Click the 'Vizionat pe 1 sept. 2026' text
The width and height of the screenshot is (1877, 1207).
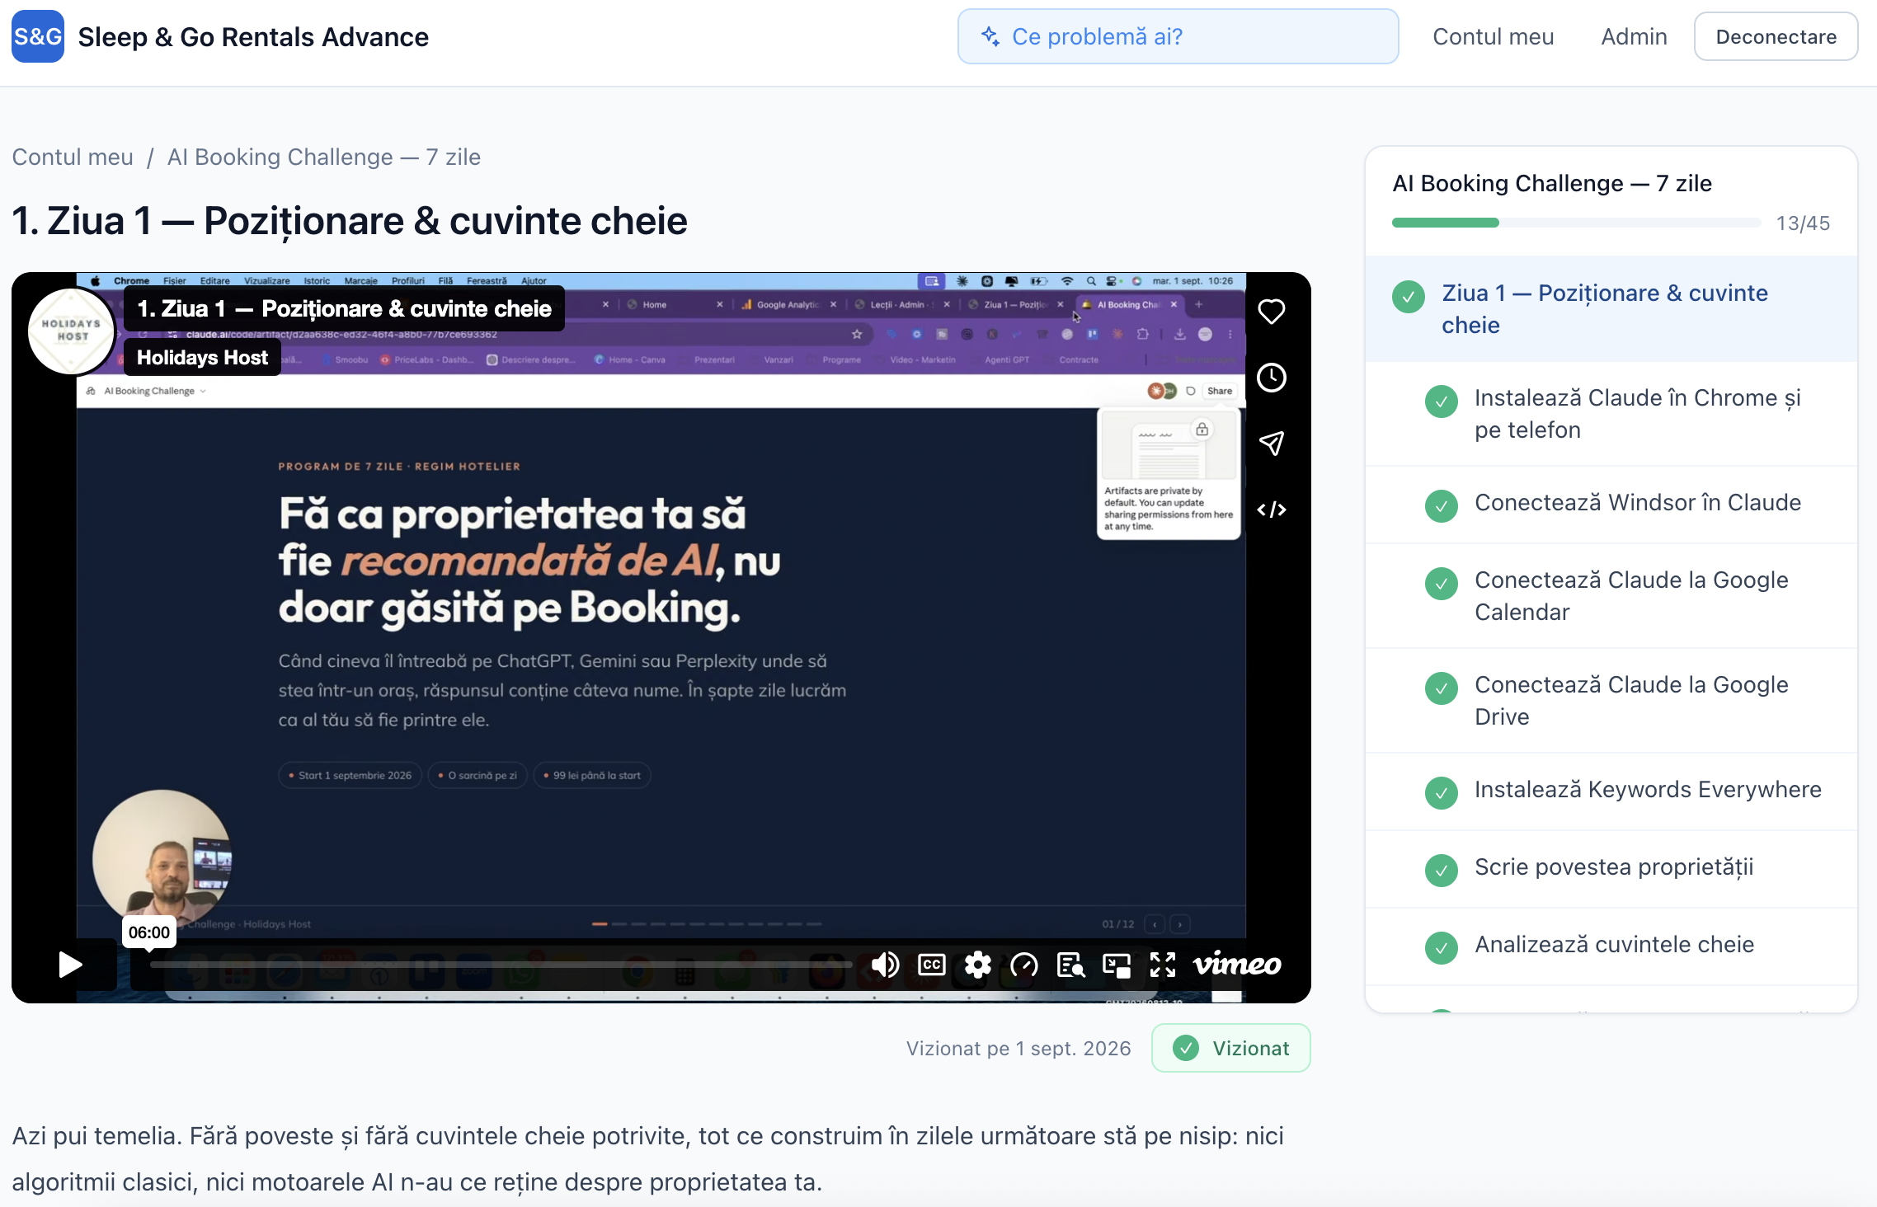click(1018, 1048)
